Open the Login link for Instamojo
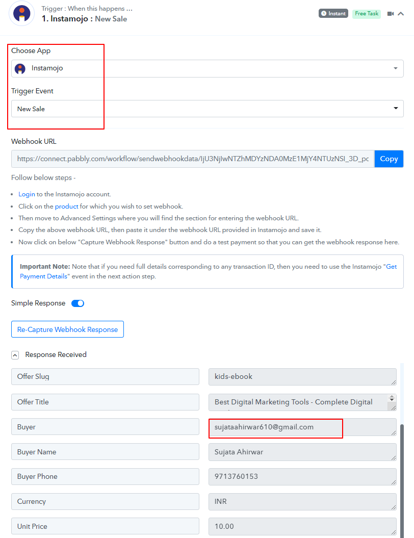This screenshot has width=414, height=538. pos(27,194)
